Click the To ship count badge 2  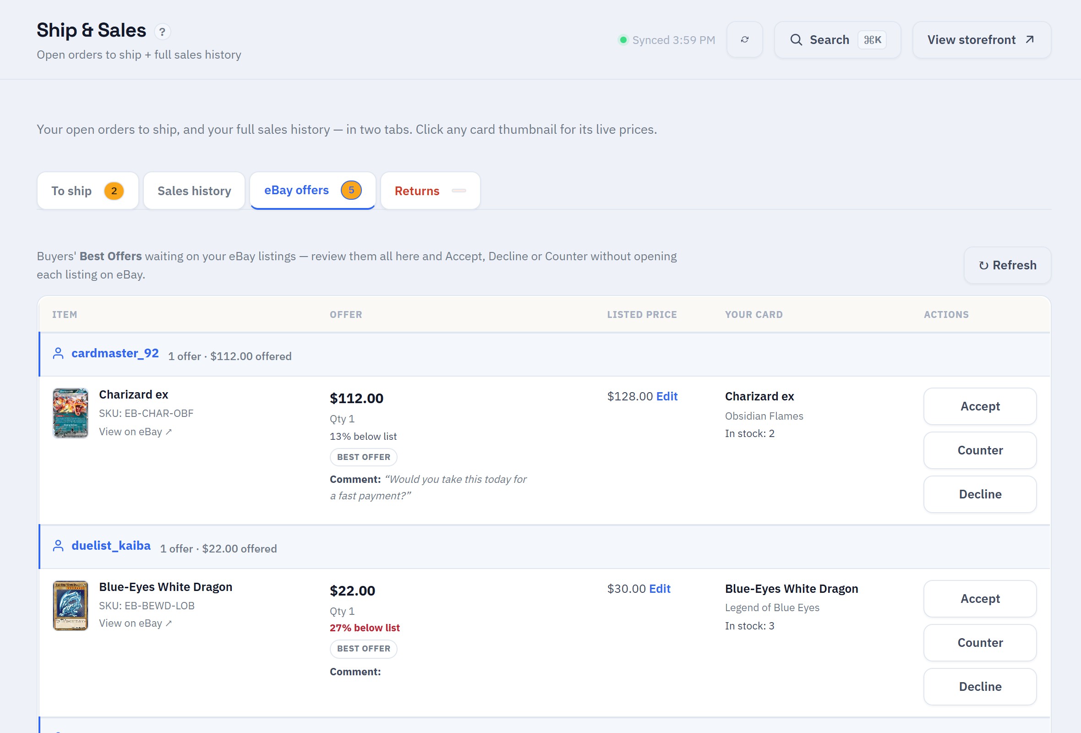114,191
